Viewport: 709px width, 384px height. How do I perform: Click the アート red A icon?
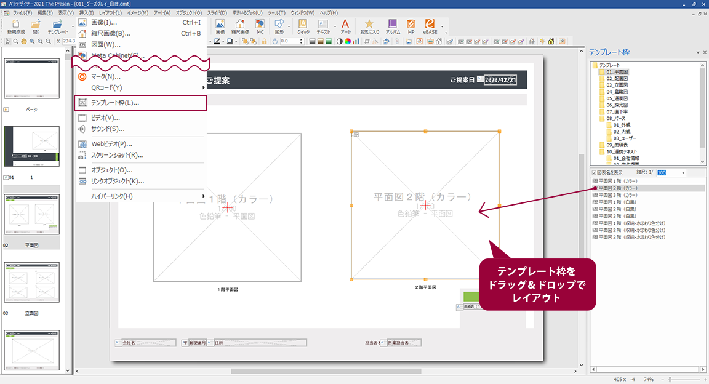click(x=345, y=26)
